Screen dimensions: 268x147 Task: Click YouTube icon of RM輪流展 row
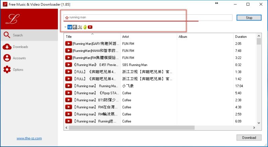click(69, 114)
